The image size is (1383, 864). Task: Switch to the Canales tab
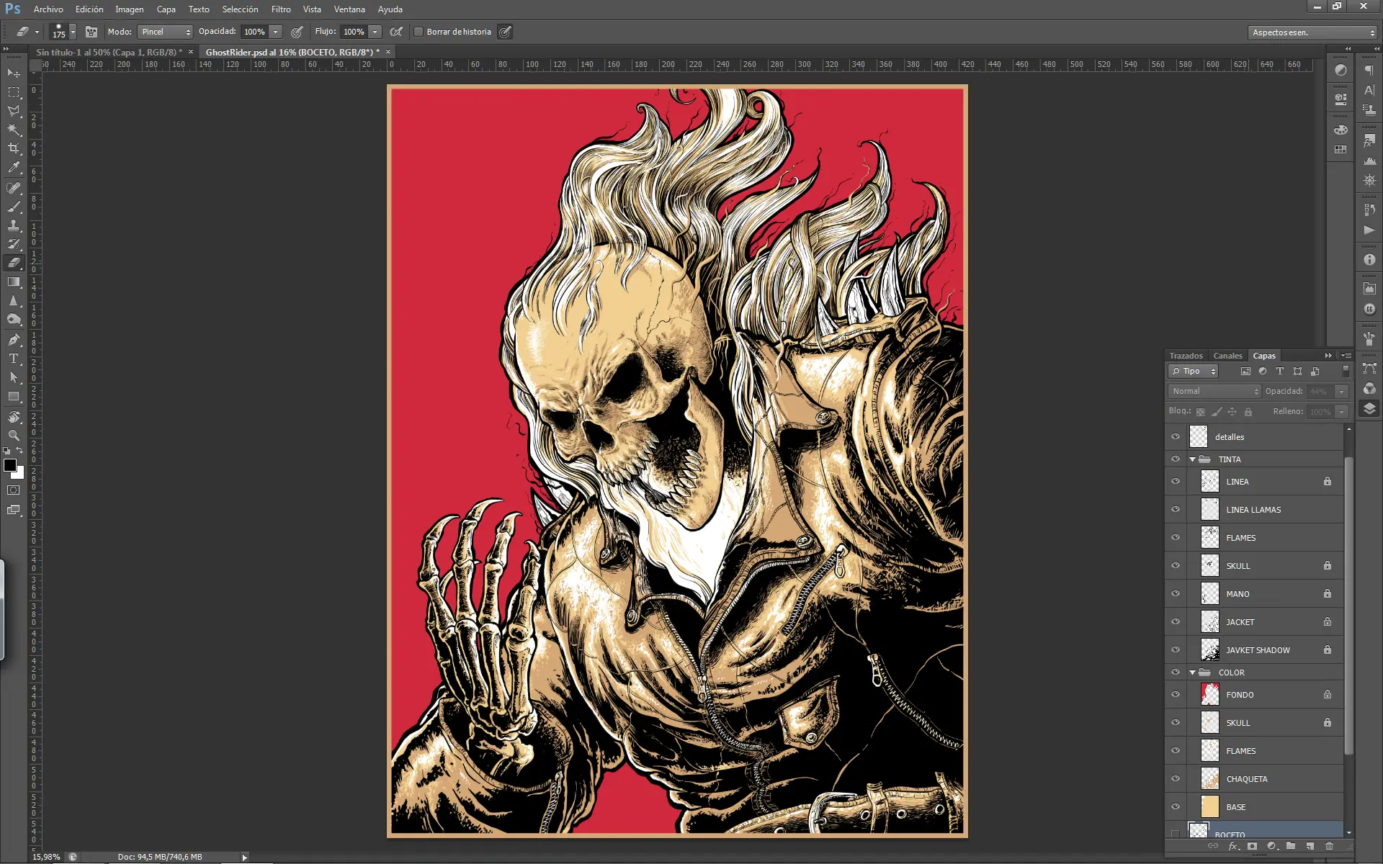[1227, 356]
